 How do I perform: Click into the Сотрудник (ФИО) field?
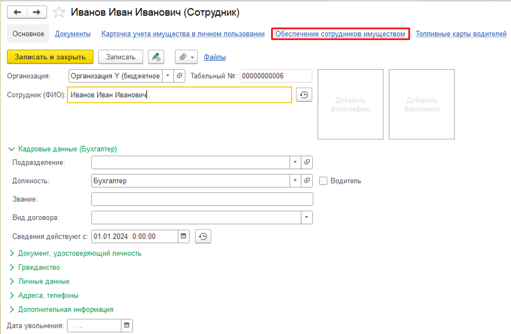(x=179, y=95)
